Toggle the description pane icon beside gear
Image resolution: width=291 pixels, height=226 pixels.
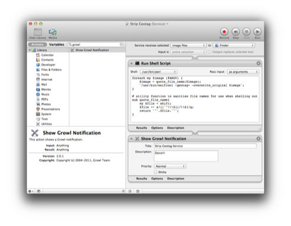click(39, 191)
